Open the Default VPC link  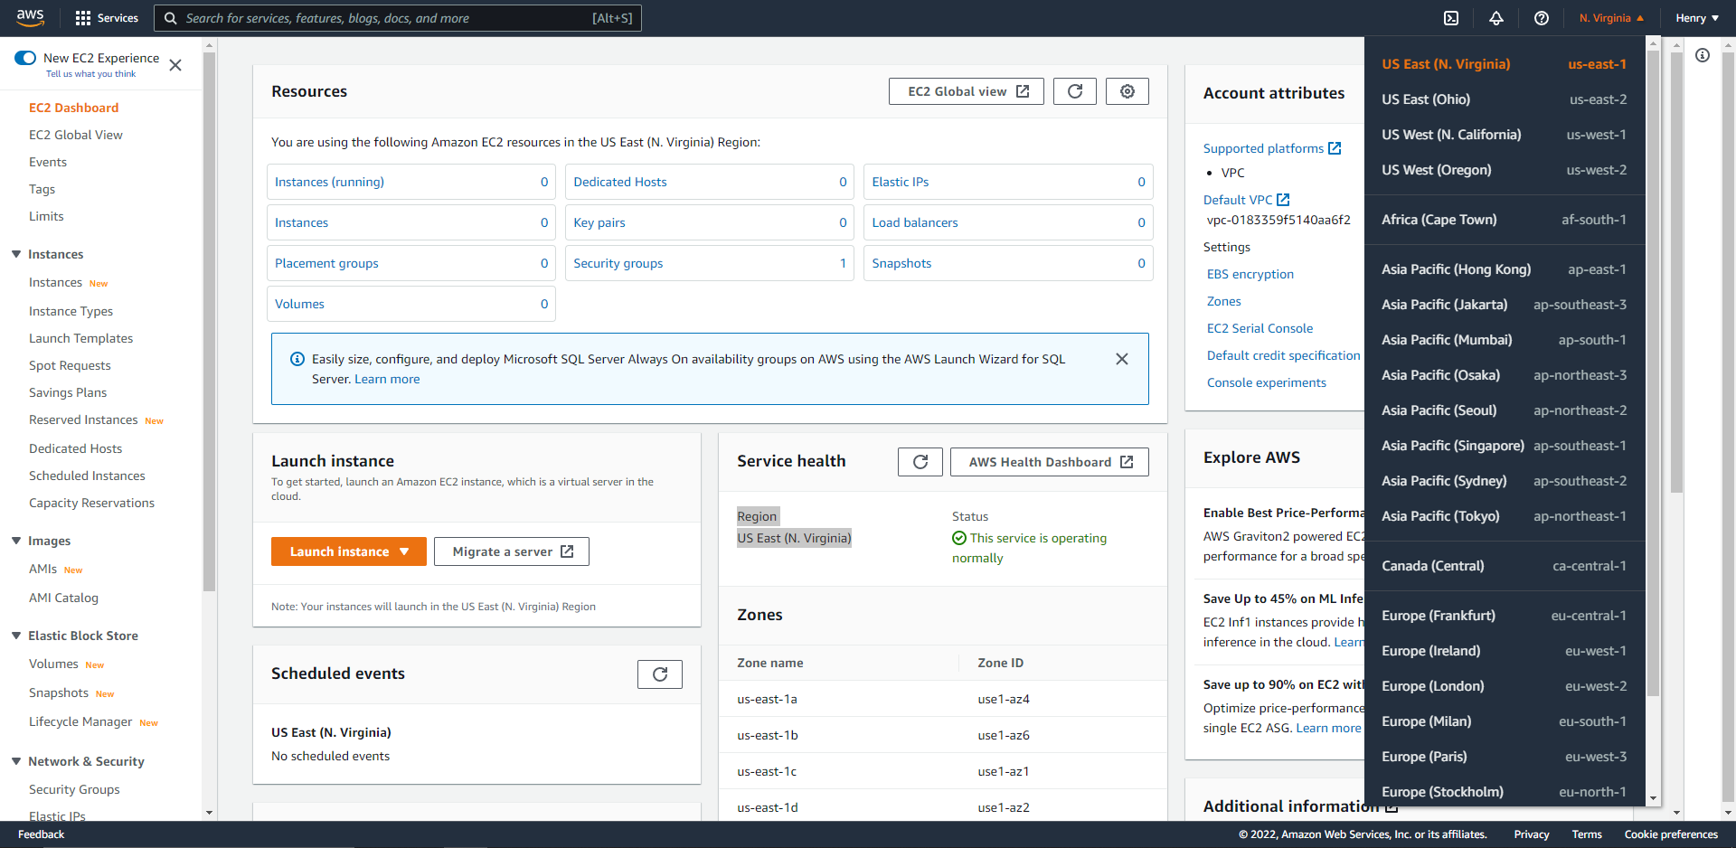(1241, 200)
